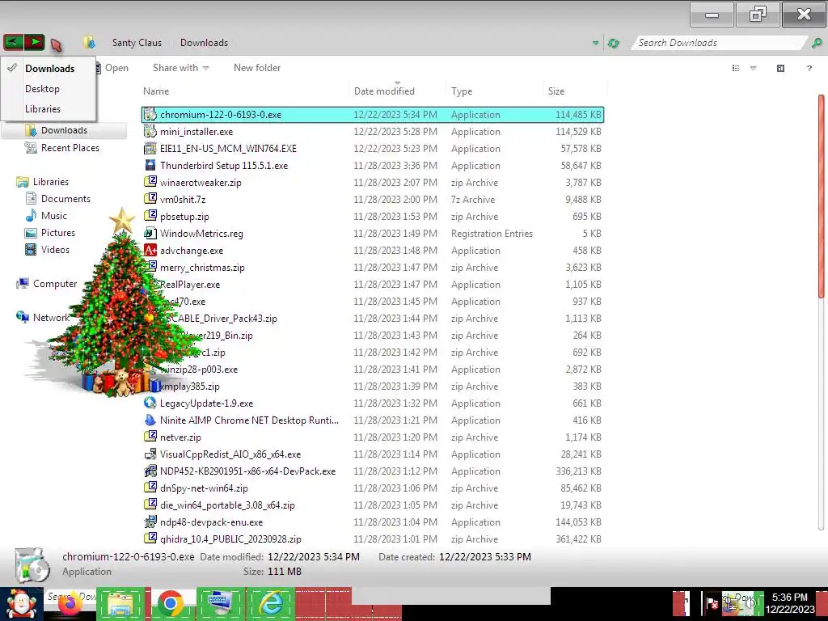
Task: Click the folder icon in the address bar
Action: pos(89,43)
